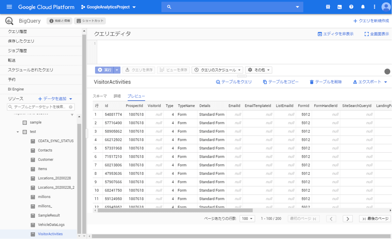Click the gift free trial icon
The image size is (392, 239).
pos(328,7)
